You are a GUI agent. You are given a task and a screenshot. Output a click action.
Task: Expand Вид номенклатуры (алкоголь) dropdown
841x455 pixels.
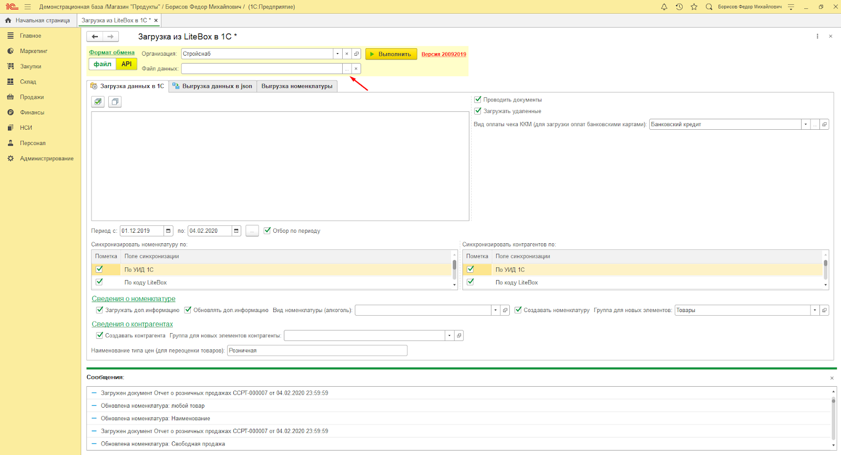click(496, 310)
